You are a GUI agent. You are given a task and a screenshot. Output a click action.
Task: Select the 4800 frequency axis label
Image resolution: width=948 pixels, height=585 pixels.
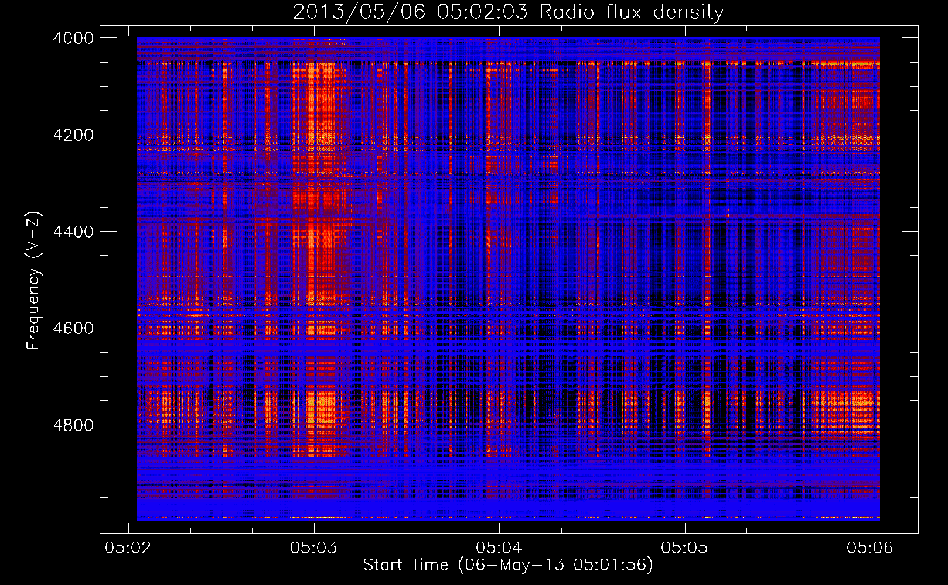point(73,425)
